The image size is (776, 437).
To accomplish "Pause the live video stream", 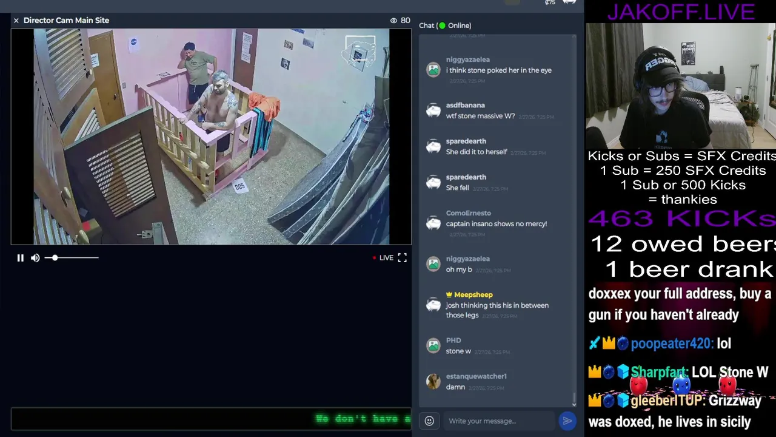I will tap(20, 258).
